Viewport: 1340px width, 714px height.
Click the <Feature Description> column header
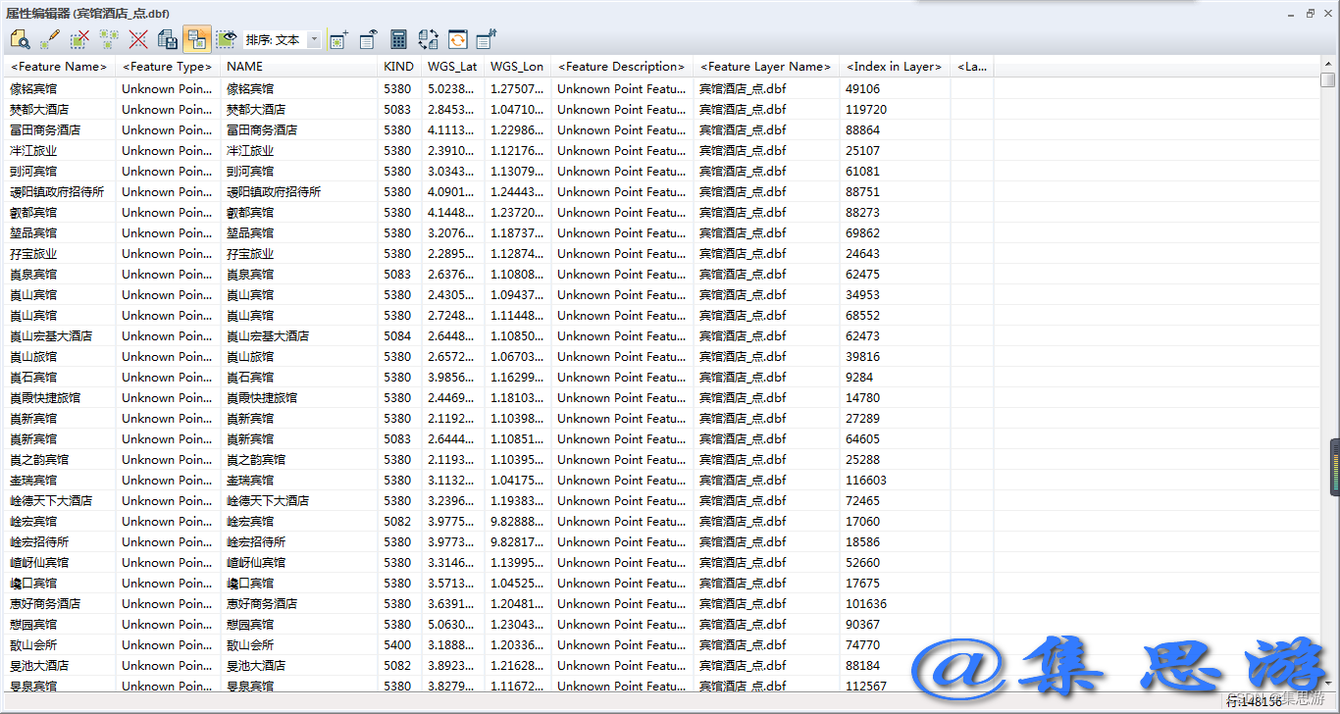pyautogui.click(x=622, y=67)
